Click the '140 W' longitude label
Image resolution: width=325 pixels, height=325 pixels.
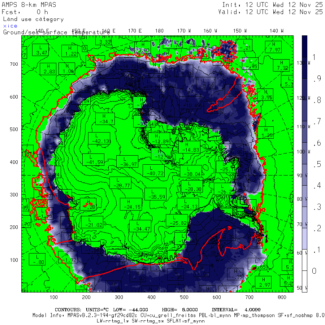pos(277,31)
